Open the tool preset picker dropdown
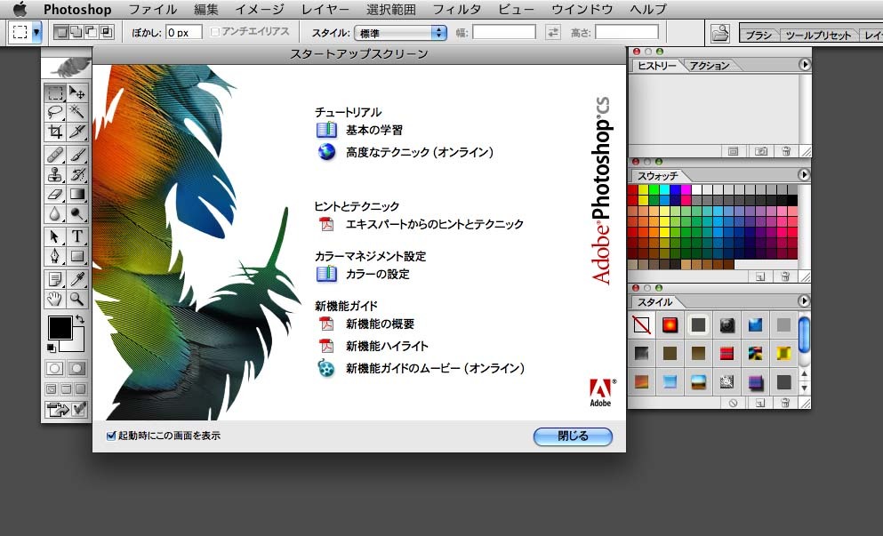 pos(36,33)
